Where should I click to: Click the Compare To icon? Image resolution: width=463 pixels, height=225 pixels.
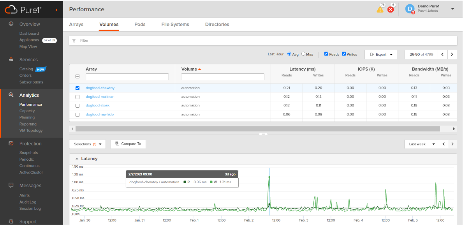click(x=117, y=144)
